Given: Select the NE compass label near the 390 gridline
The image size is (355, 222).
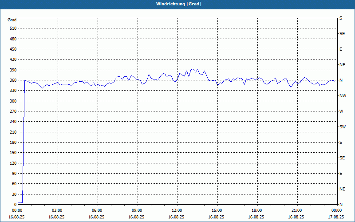Looking at the screenshot, I should pos(342,65).
